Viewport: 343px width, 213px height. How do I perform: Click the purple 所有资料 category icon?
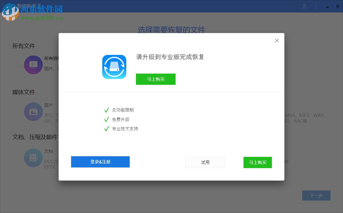(33, 65)
